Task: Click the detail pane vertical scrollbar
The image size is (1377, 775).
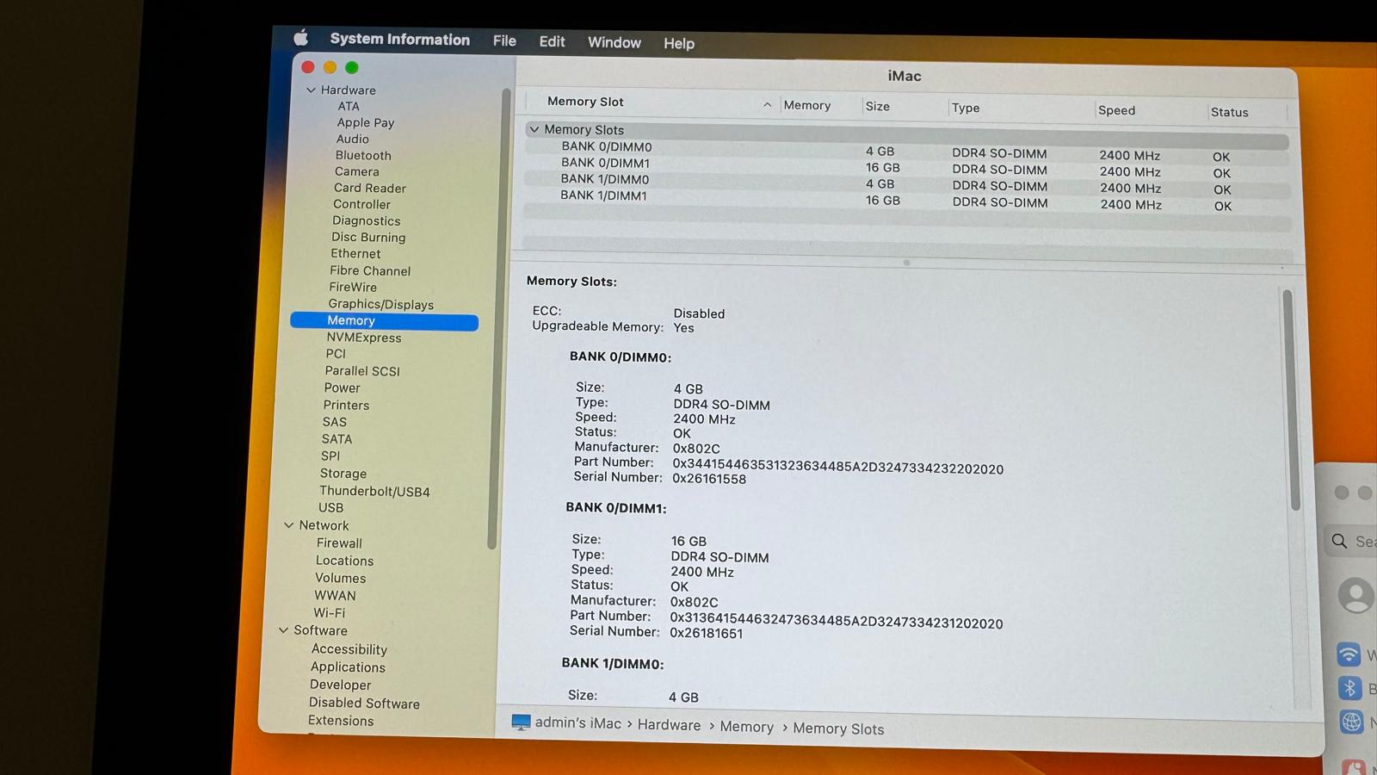Action: click(x=1287, y=400)
